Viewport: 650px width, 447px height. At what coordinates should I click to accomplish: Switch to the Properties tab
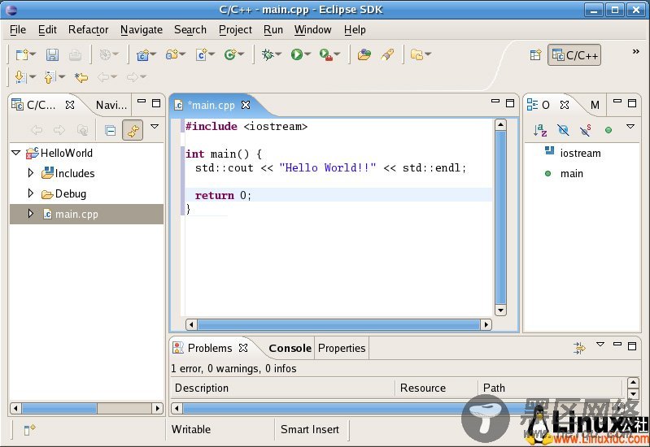pos(342,348)
